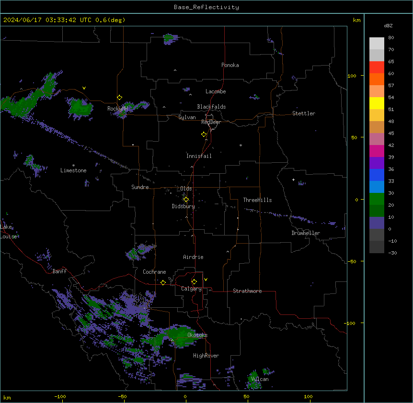Click the Sylvan label on map
The height and width of the screenshot is (403, 413).
(x=187, y=117)
